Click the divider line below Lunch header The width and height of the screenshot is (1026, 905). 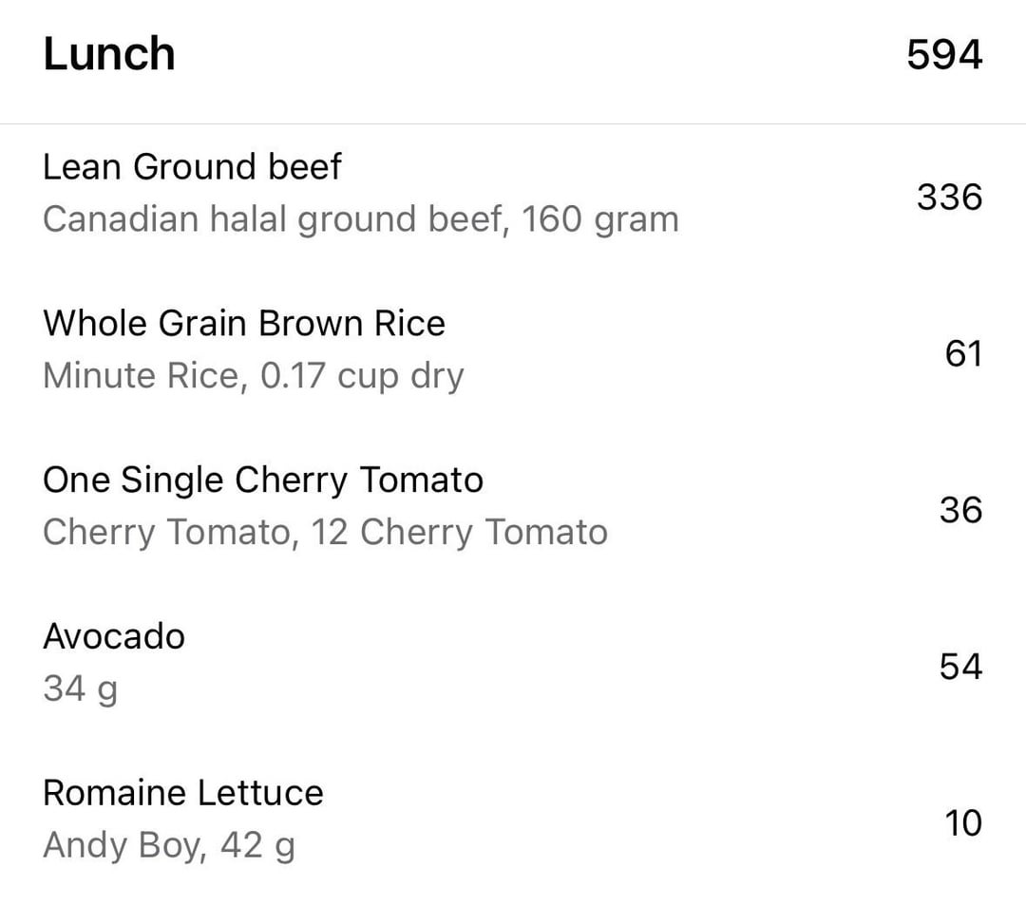[x=513, y=123]
